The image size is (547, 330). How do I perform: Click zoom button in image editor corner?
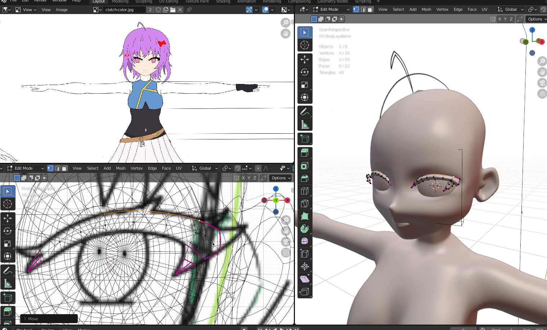coord(285,23)
